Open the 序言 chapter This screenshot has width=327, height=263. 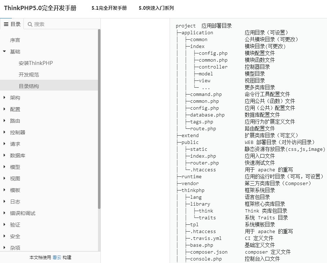click(15, 40)
